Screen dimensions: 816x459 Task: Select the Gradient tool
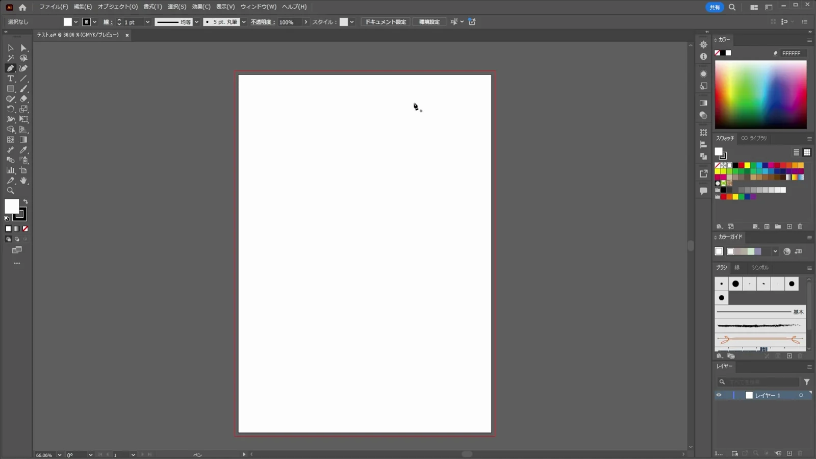(23, 140)
